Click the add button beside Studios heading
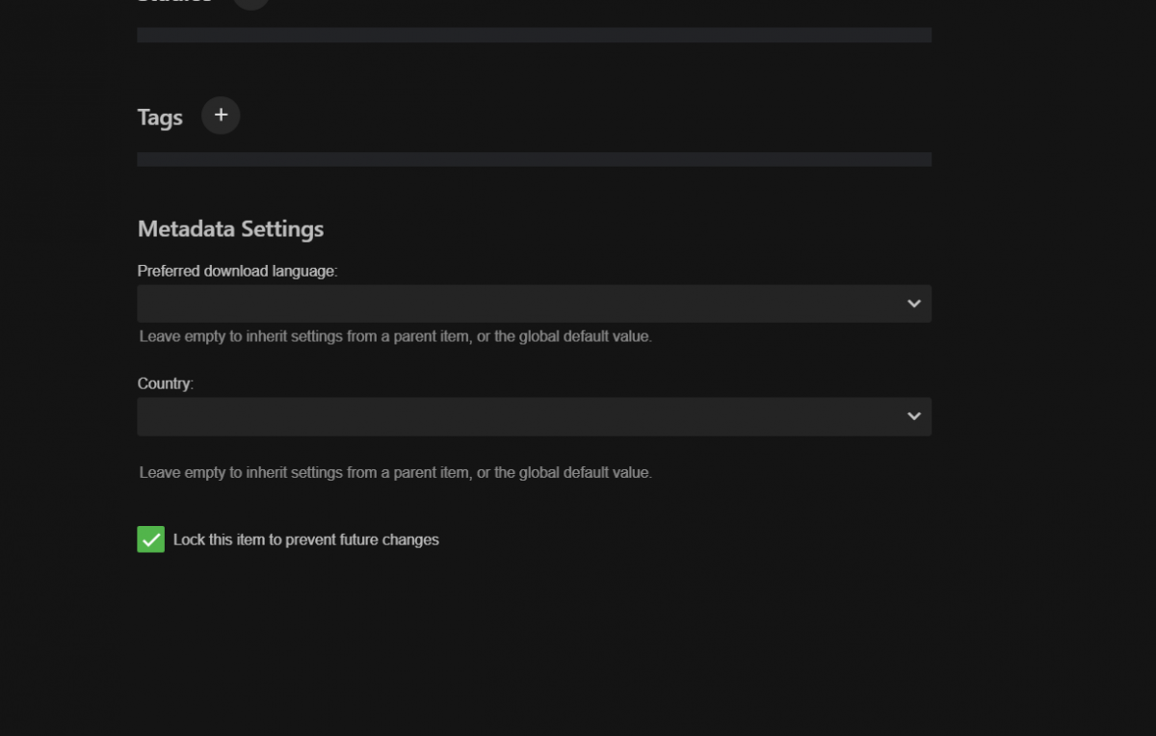Image resolution: width=1156 pixels, height=736 pixels. (x=251, y=3)
